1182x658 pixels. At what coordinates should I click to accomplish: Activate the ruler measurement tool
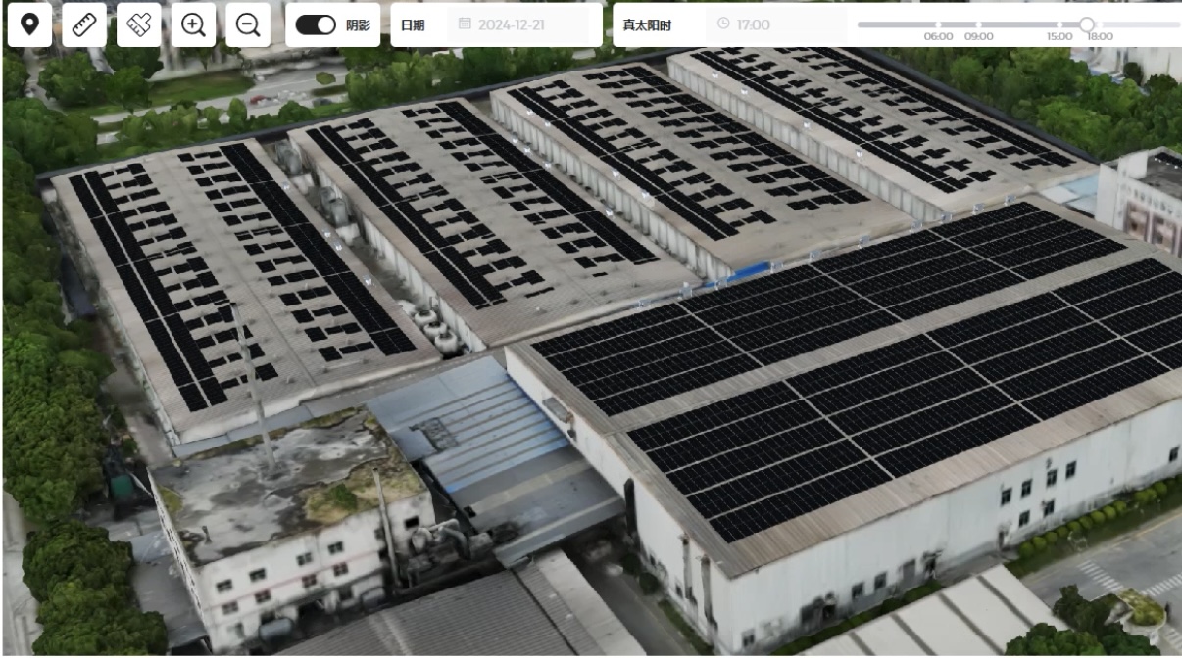pos(84,24)
